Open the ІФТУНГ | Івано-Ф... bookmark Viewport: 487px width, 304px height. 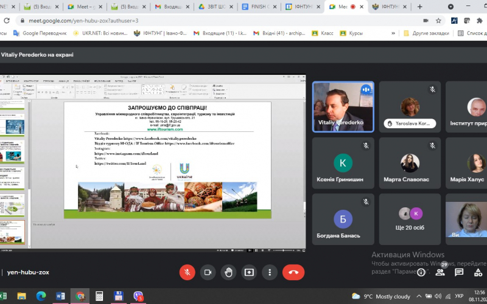pos(160,33)
